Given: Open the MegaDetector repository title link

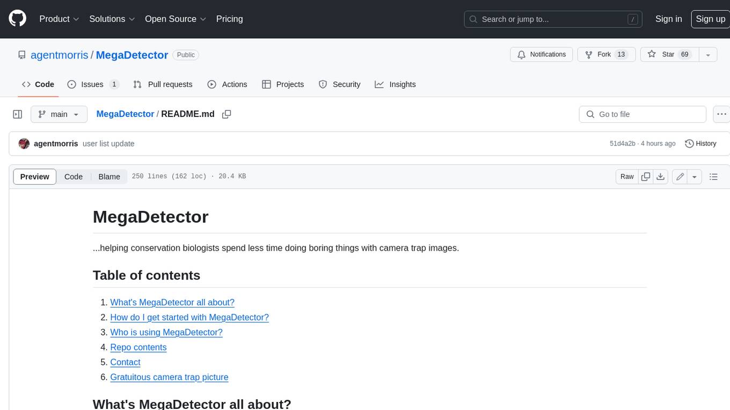Looking at the screenshot, I should click(132, 55).
